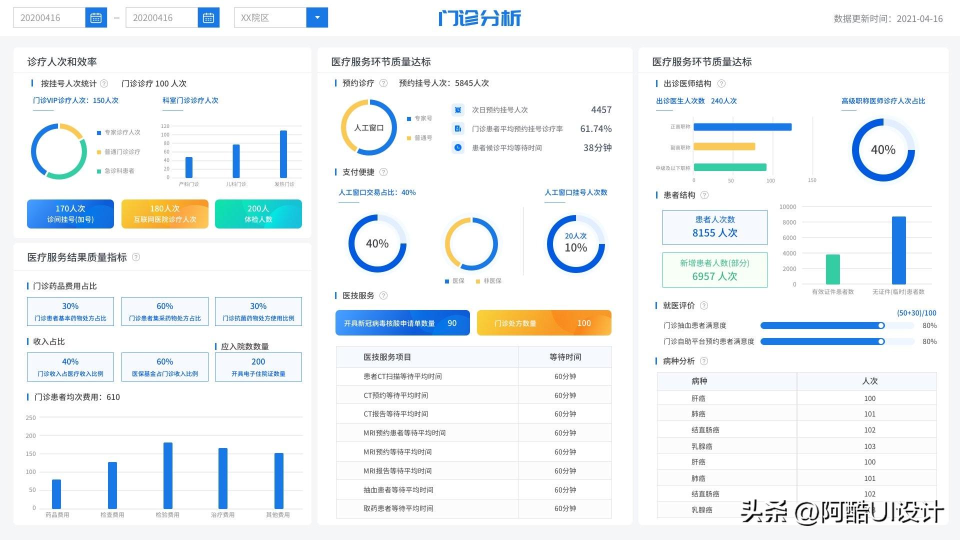
Task: Toggle 医保 legend marker
Action: point(447,281)
